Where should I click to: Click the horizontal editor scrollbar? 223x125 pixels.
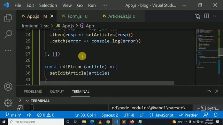107,83
